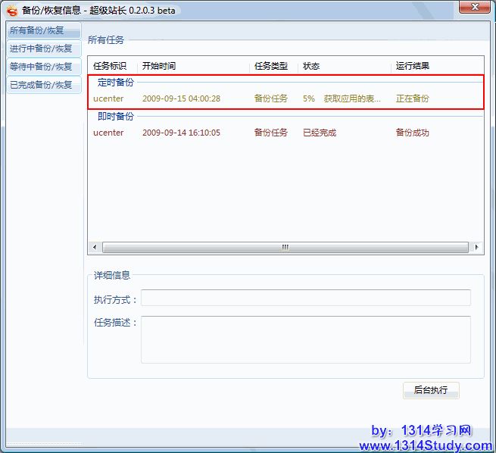496x453 pixels.
Task: Click the horizontal scrollbar right arrow
Action: click(476, 248)
